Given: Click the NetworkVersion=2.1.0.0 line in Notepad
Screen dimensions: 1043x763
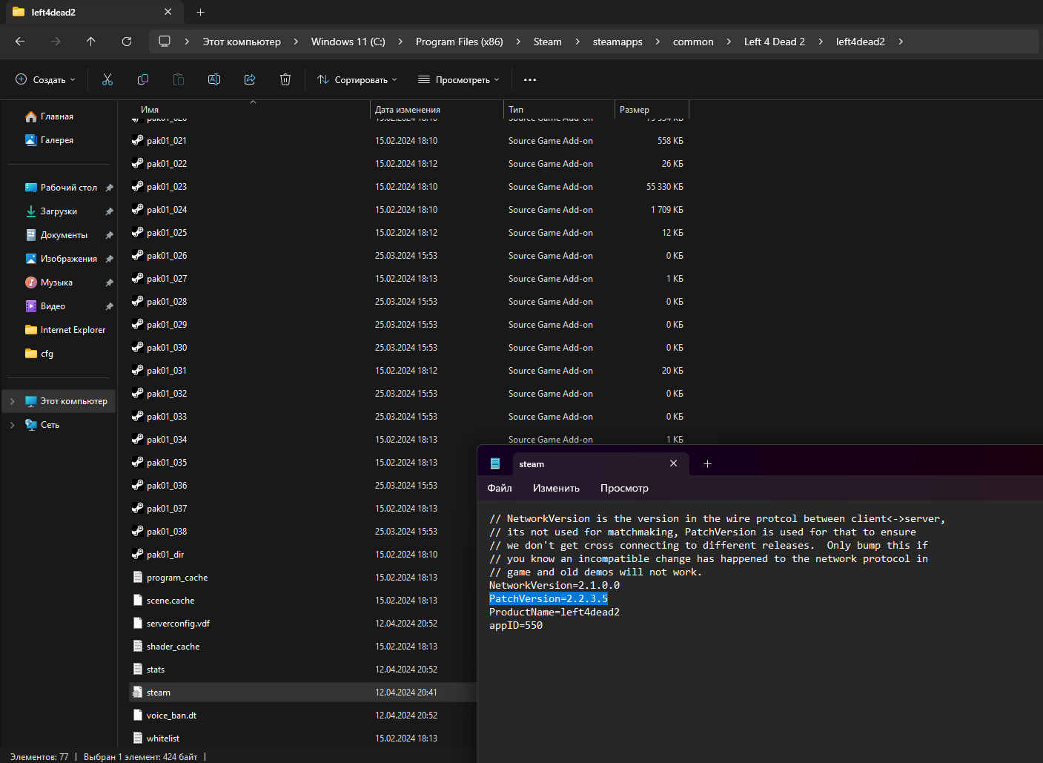Looking at the screenshot, I should [x=554, y=585].
